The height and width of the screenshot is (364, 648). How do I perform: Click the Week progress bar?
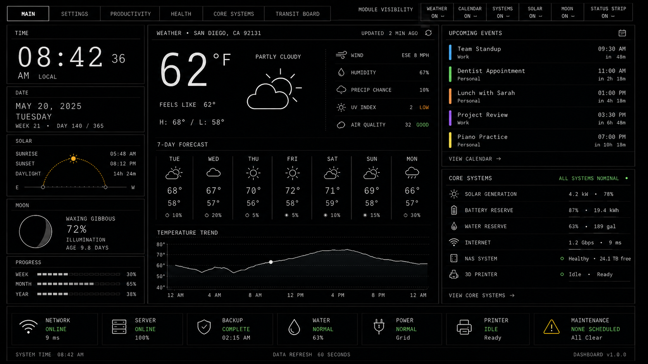click(x=79, y=274)
